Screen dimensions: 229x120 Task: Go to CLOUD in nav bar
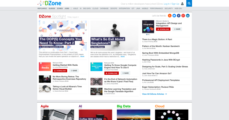click(x=95, y=9)
